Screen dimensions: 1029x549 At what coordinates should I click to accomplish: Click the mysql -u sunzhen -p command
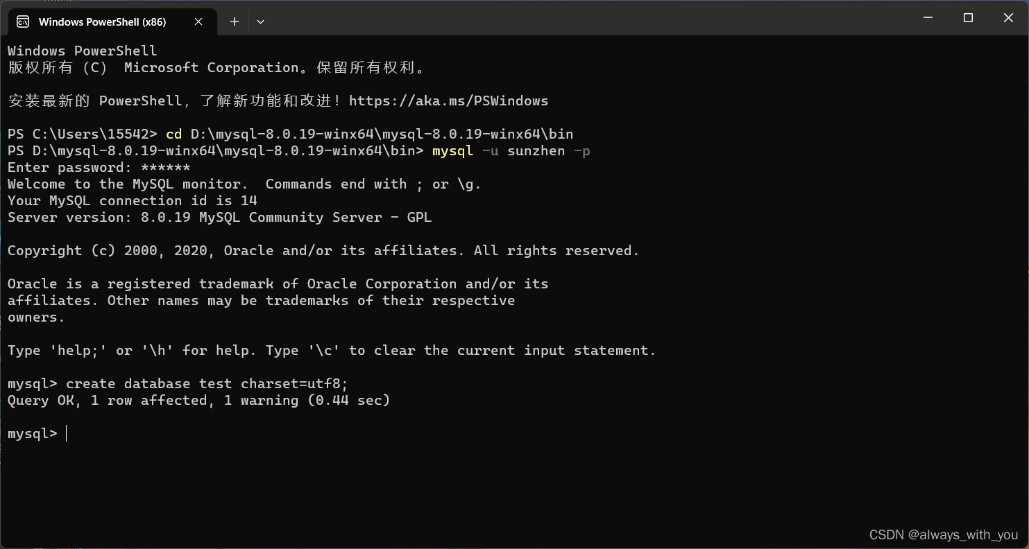510,150
